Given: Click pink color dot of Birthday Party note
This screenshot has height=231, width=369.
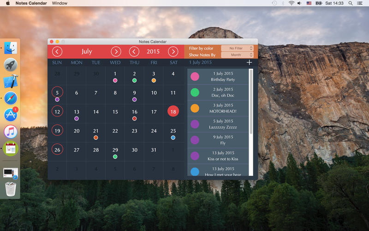Looking at the screenshot, I should point(195,77).
